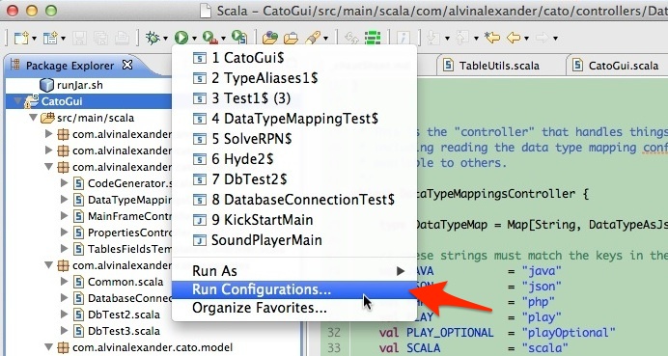
Task: Open the dropdown arrow beside Run button
Action: tap(194, 39)
